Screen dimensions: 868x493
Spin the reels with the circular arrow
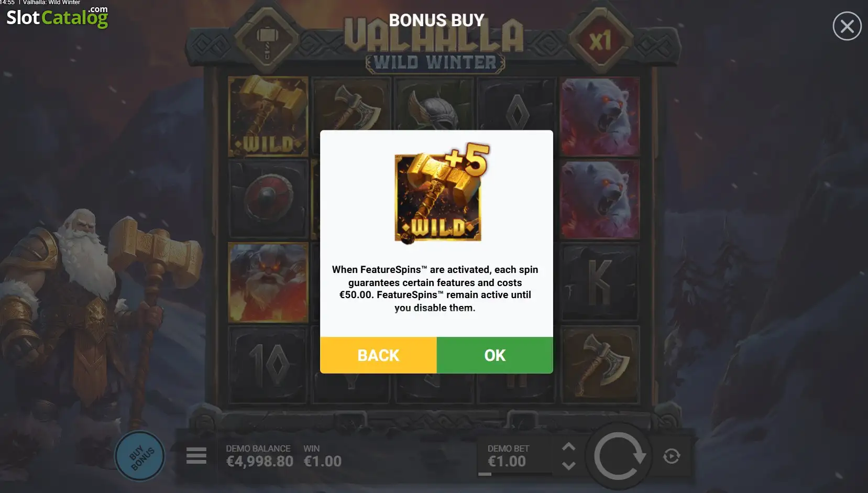click(619, 456)
